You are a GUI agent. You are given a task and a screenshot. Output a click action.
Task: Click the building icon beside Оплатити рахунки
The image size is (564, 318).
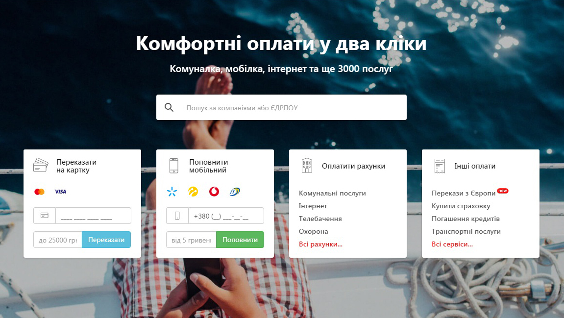pos(307,166)
